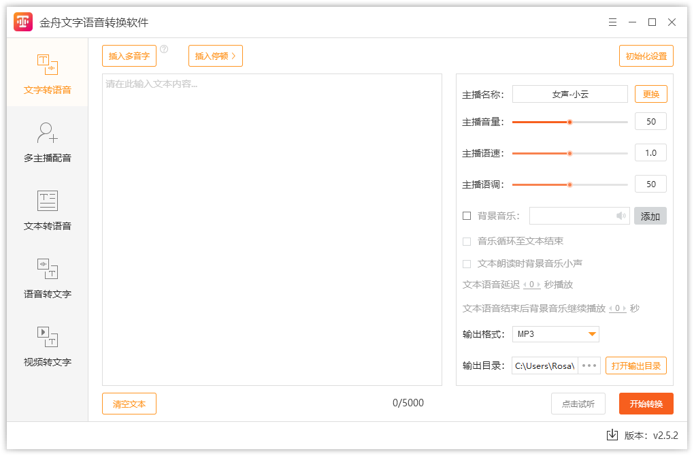
Task: Click the speaker icon in background music field
Action: (620, 215)
